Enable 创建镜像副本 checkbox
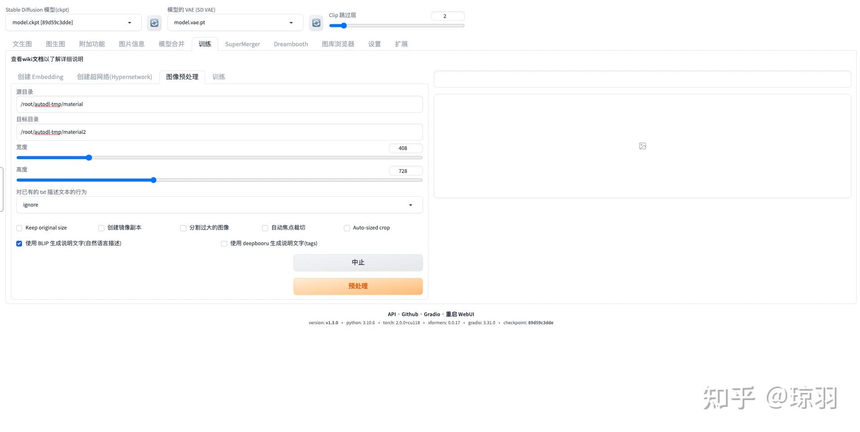Image resolution: width=860 pixels, height=432 pixels. click(101, 228)
